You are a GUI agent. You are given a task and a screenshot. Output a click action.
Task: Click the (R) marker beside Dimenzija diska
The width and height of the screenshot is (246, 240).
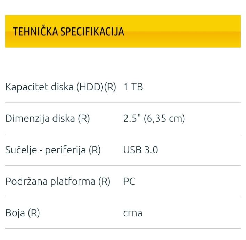point(83,119)
